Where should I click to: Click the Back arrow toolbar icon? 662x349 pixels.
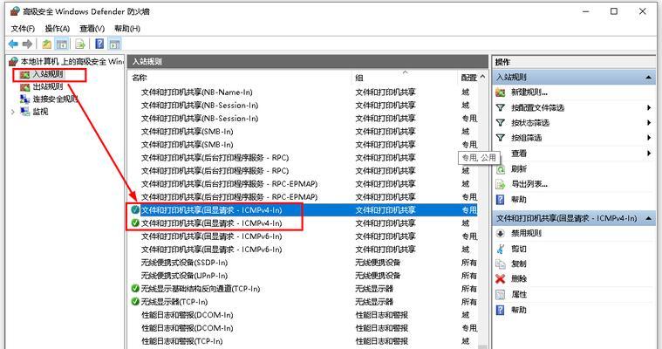[13, 44]
